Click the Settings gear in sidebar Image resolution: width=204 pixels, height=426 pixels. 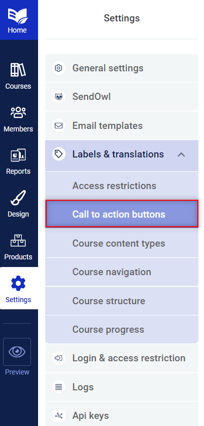tap(18, 283)
